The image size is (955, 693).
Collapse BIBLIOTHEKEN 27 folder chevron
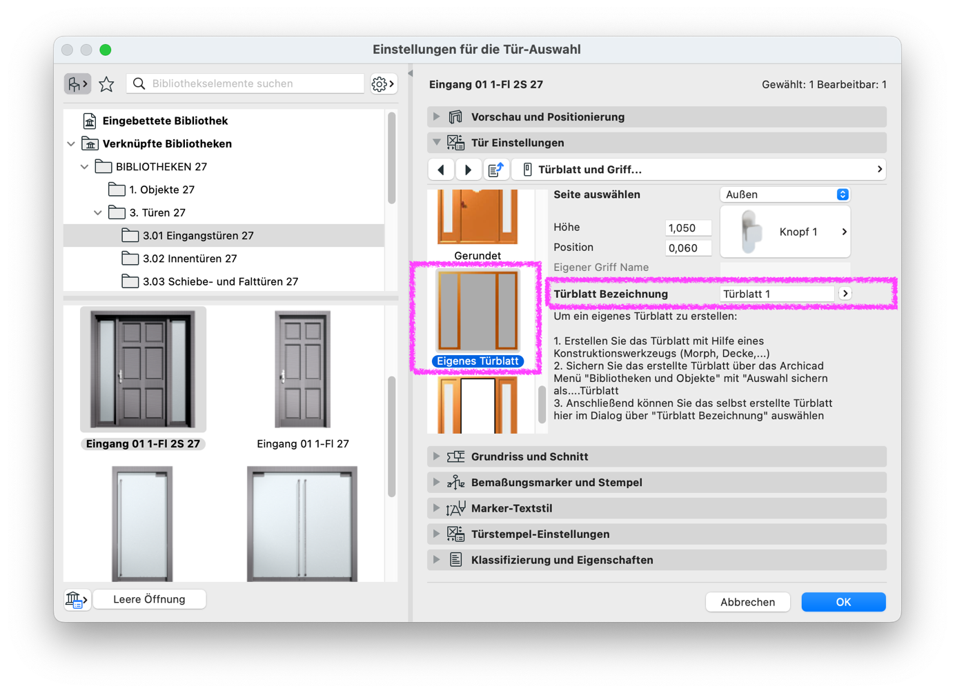coord(84,167)
